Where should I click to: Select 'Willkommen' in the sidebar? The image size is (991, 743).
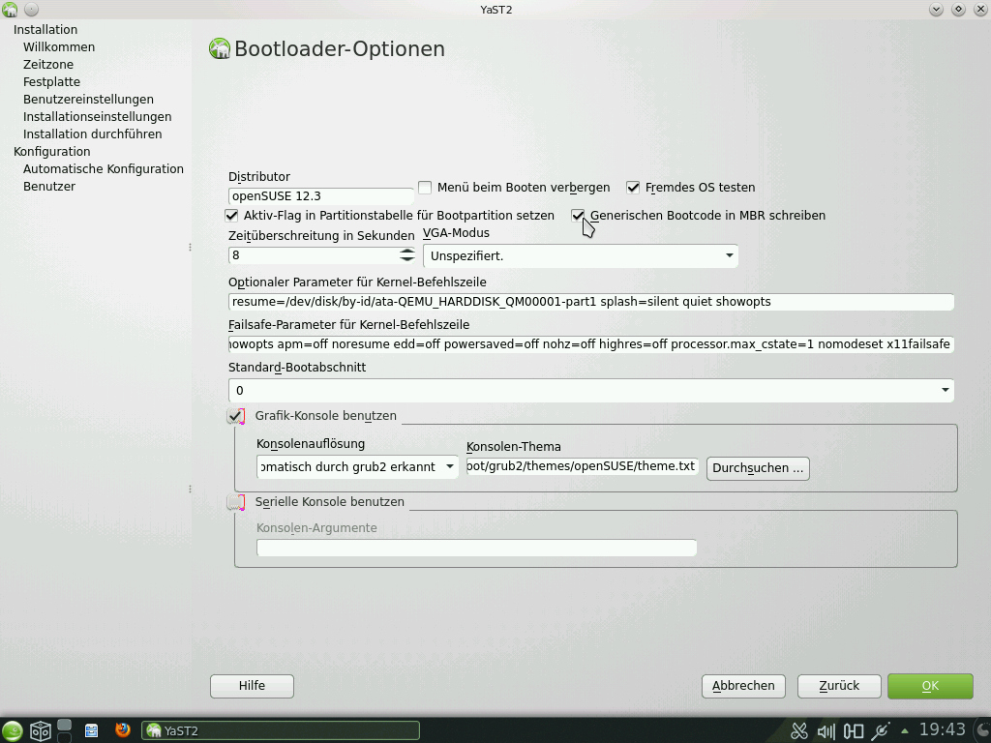coord(59,47)
